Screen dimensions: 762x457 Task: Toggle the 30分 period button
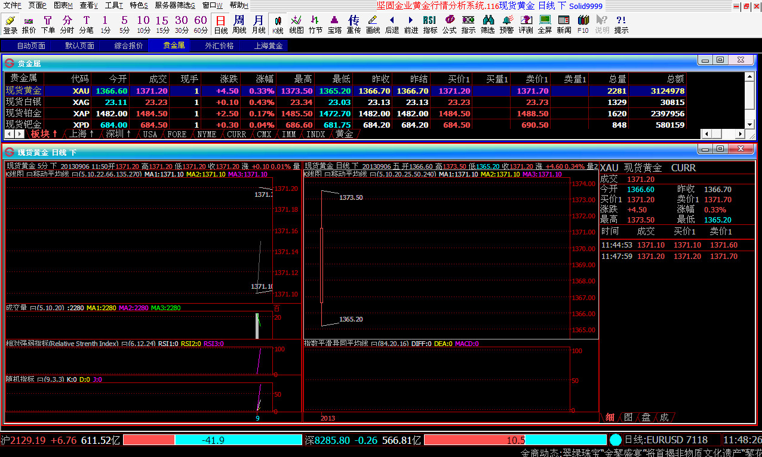[182, 24]
